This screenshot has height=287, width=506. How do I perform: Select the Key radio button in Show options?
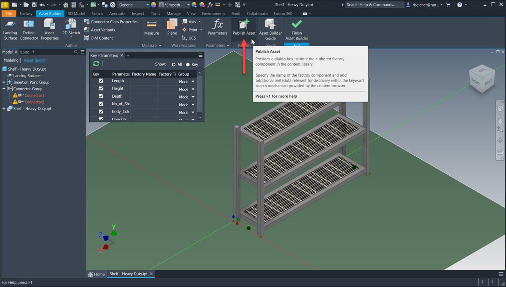tap(188, 64)
